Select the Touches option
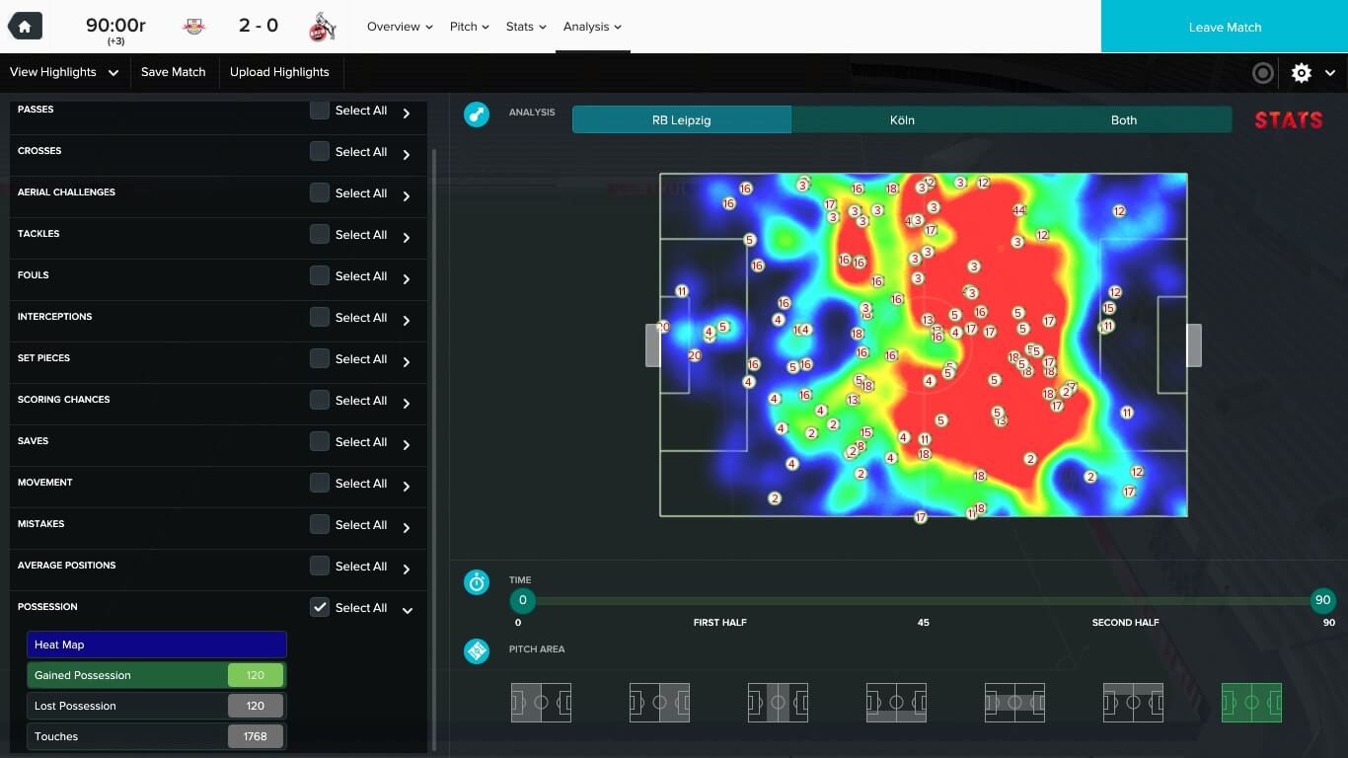The width and height of the screenshot is (1348, 758). click(x=156, y=736)
